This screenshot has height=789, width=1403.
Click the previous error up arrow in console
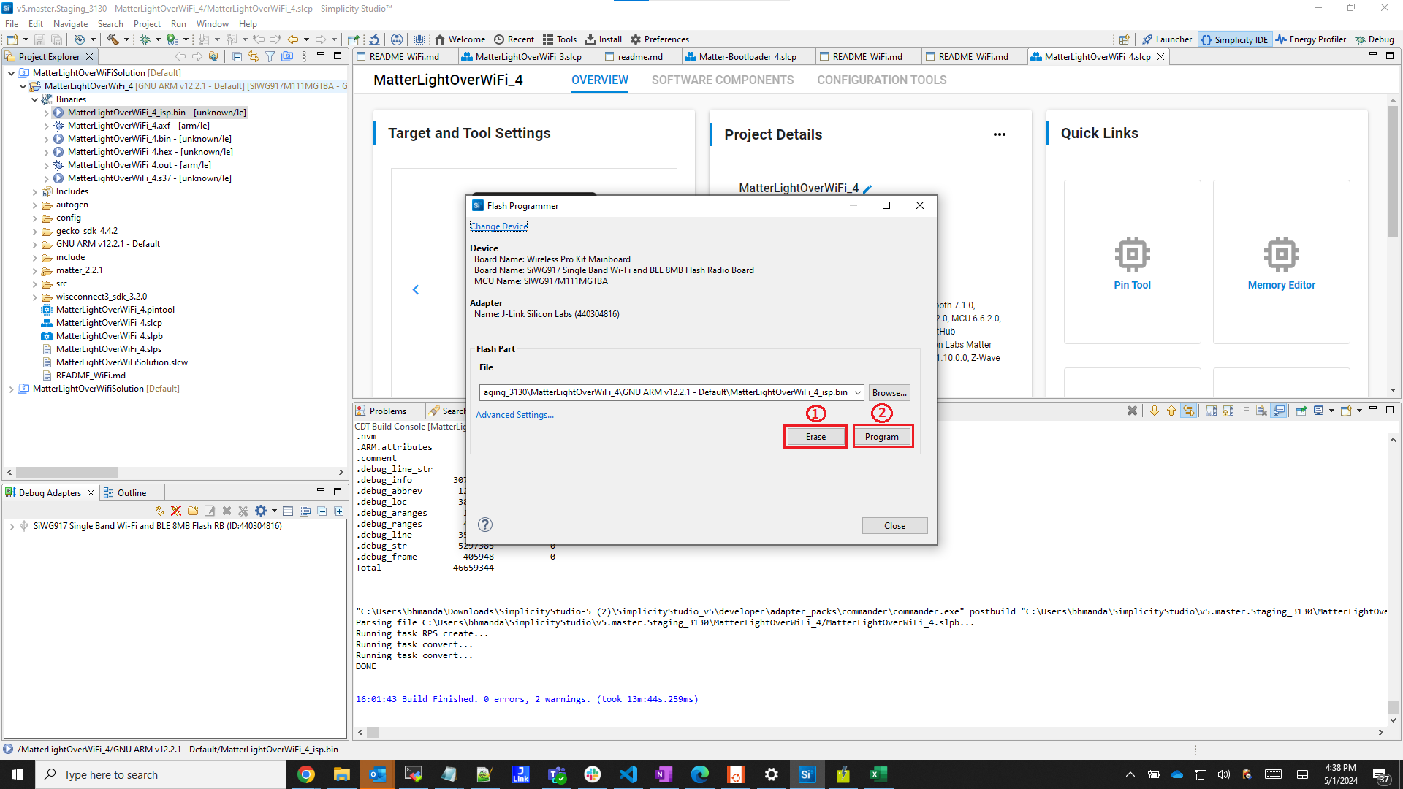tap(1171, 411)
